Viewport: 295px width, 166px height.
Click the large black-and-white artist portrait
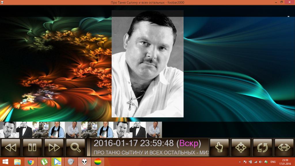coord(147,64)
